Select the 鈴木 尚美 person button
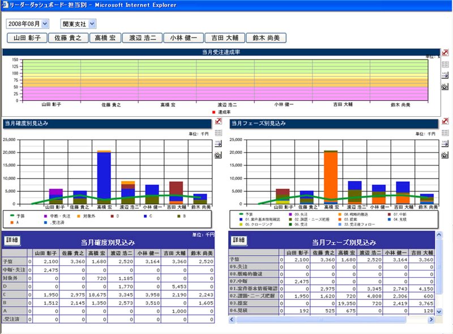The image size is (453, 334). coord(266,38)
